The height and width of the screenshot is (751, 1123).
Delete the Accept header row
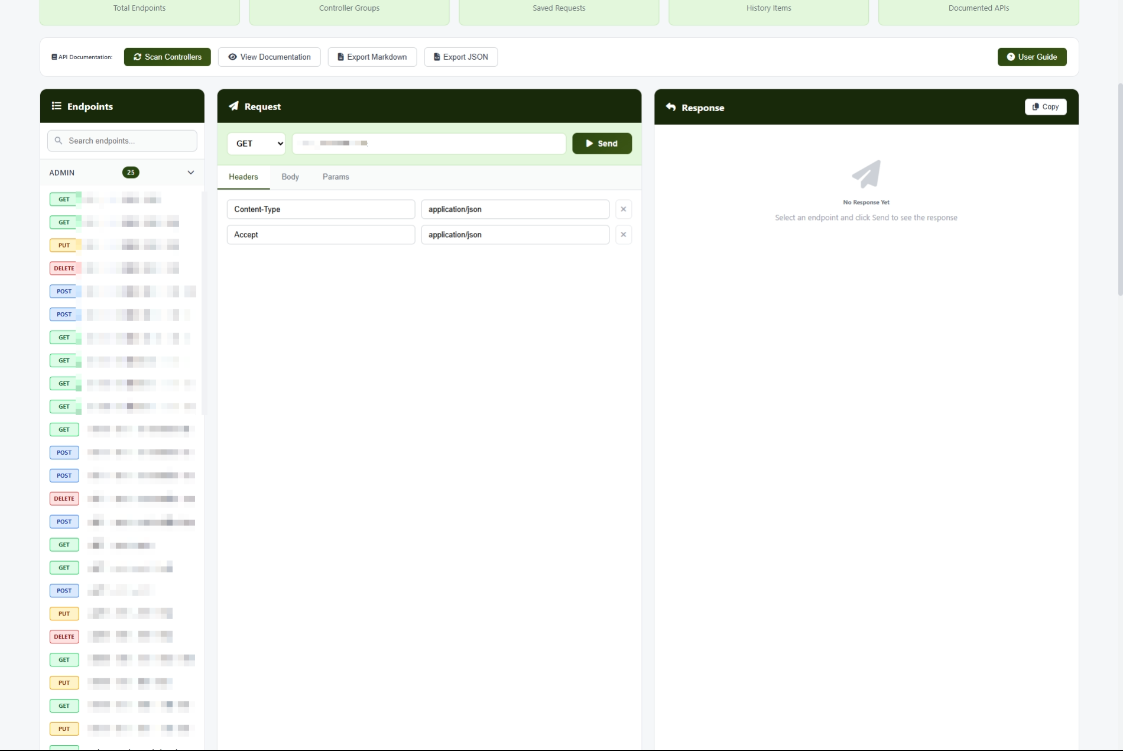(x=623, y=235)
